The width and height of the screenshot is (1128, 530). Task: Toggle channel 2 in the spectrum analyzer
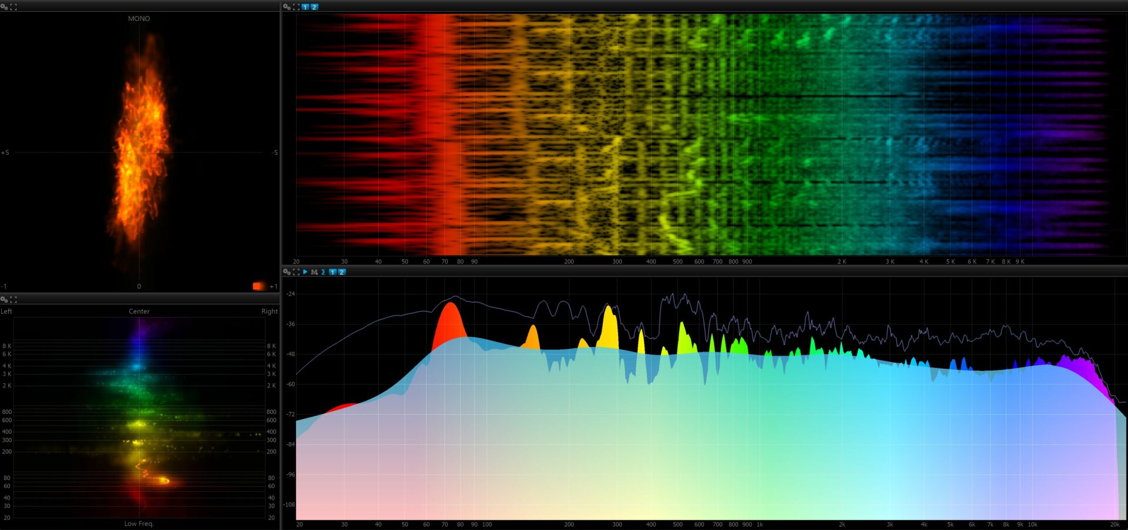click(341, 272)
